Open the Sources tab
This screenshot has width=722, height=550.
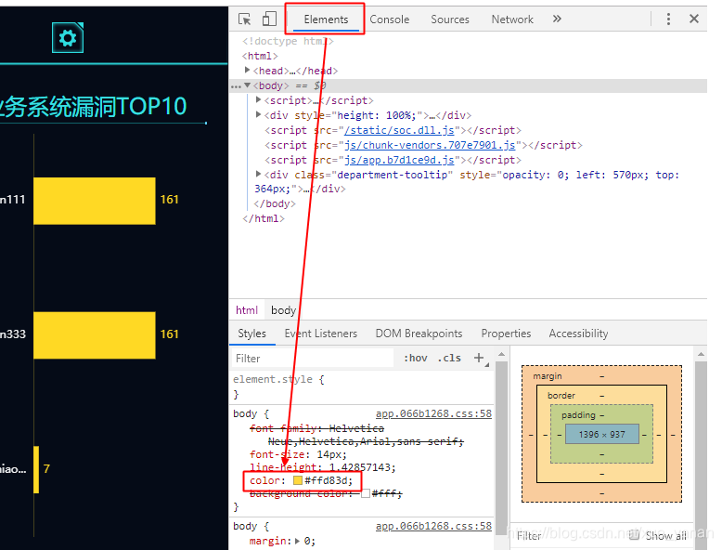tap(450, 20)
